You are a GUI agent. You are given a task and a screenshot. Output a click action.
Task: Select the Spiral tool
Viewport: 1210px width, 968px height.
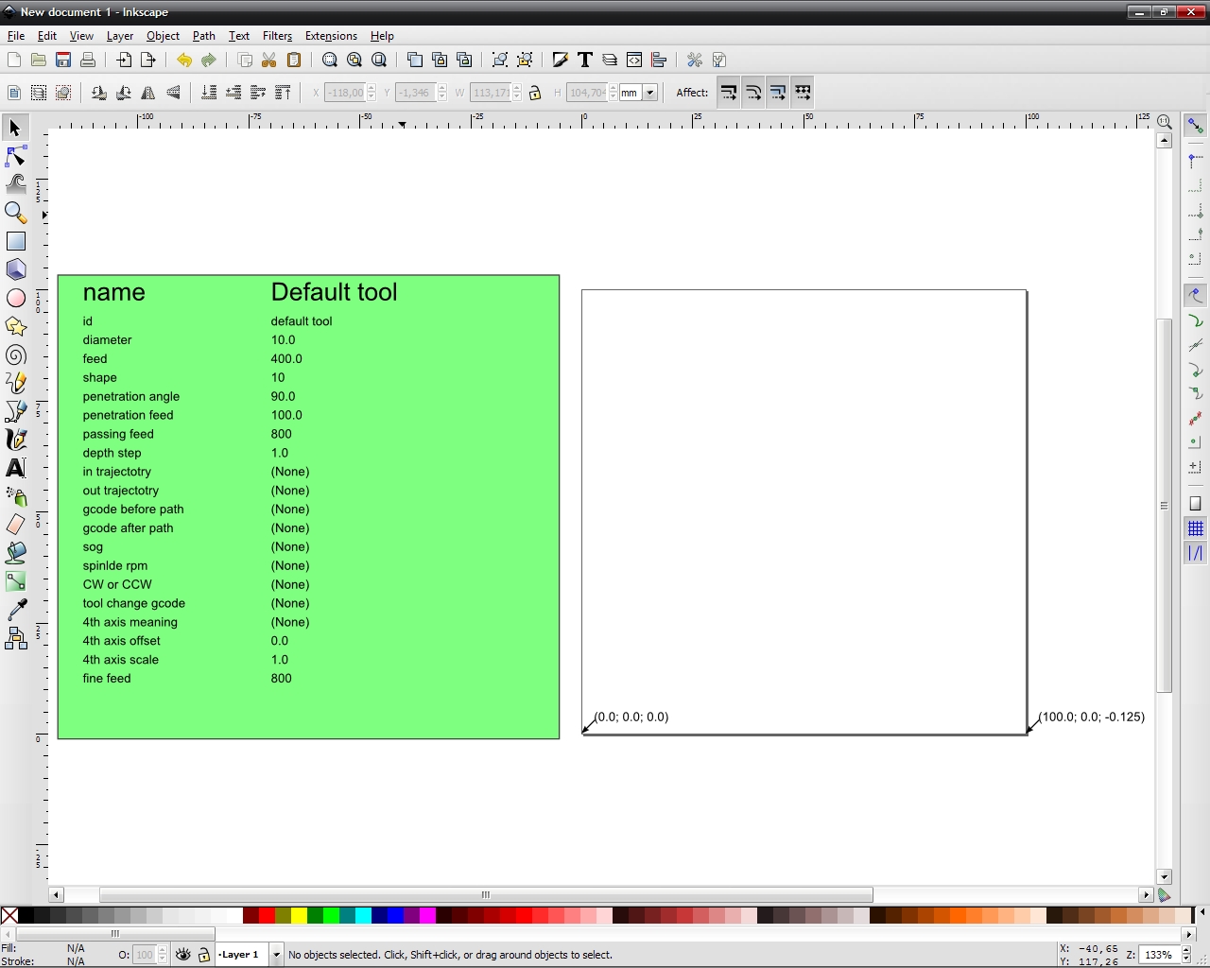[x=15, y=354]
